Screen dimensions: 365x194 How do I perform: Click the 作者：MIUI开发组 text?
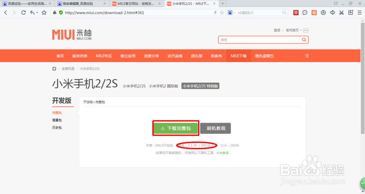coord(159,146)
